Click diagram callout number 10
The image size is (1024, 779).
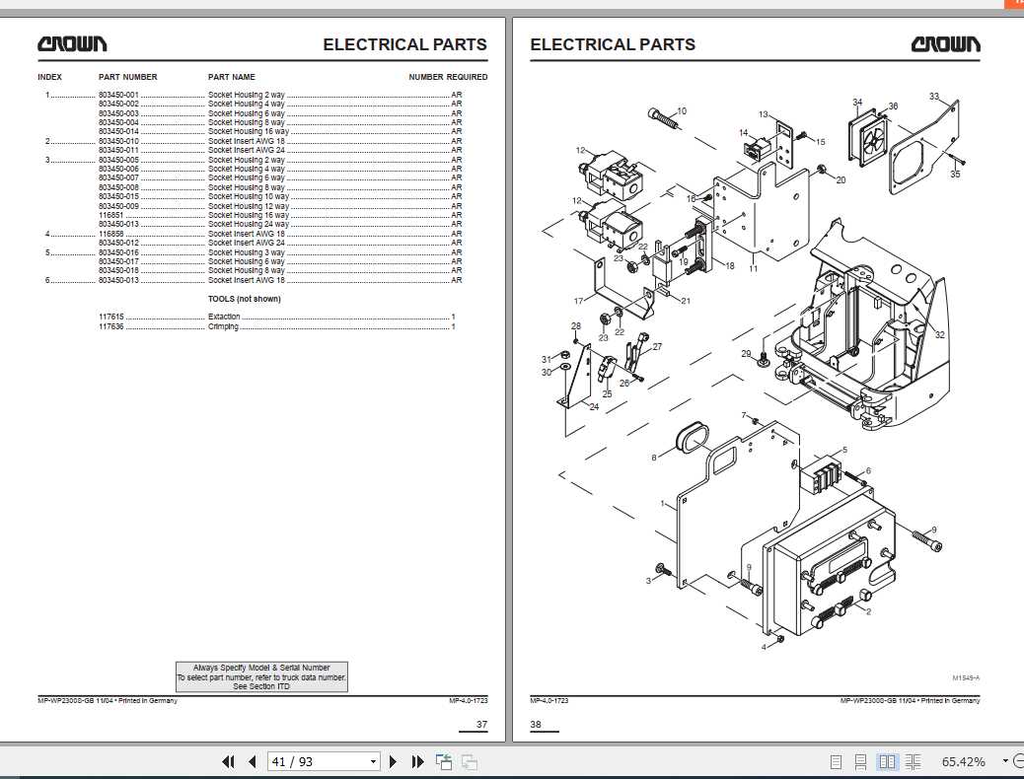click(682, 111)
